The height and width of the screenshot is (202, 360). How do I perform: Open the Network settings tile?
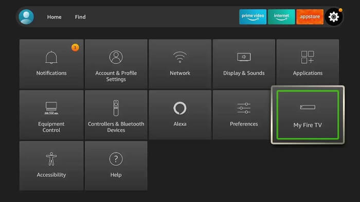(180, 64)
